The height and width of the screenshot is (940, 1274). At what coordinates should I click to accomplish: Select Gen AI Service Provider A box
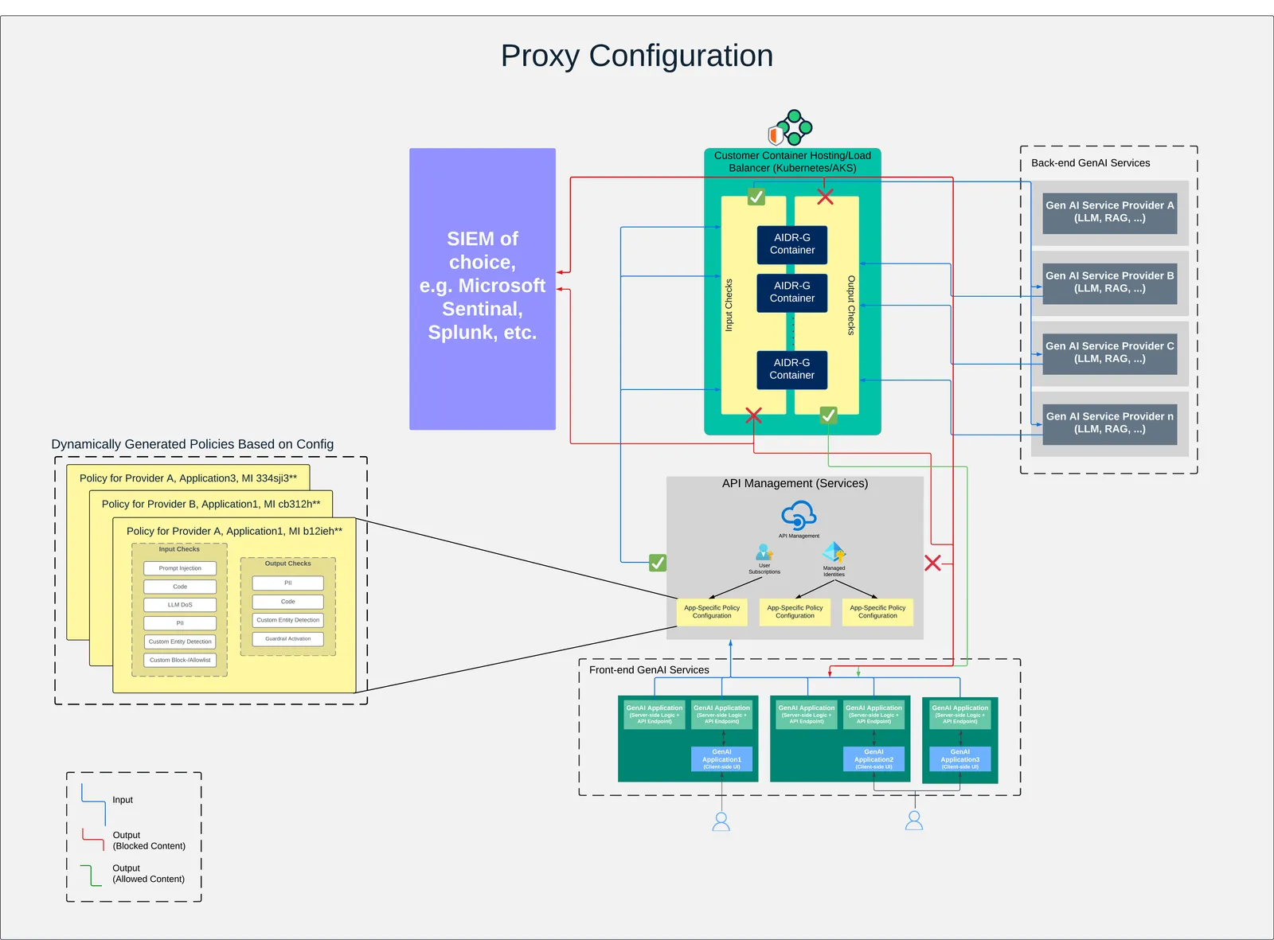(1110, 212)
